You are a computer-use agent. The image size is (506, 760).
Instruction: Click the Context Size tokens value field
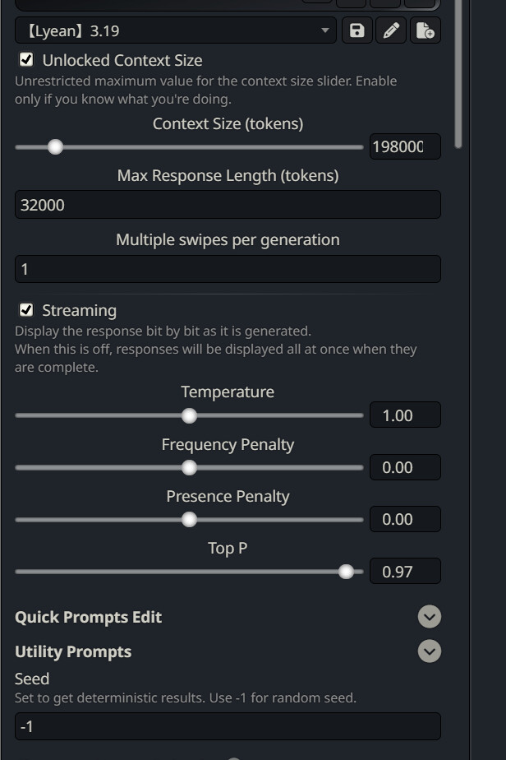coord(405,147)
